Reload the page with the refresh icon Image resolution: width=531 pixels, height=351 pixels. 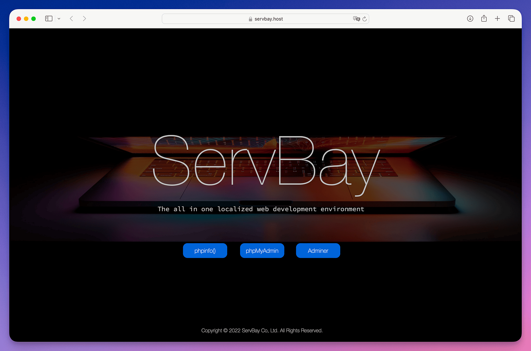364,19
